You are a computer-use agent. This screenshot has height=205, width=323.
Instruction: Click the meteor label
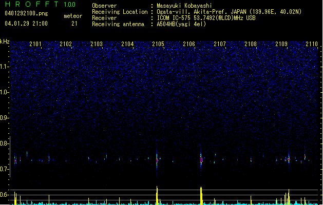pos(73,16)
